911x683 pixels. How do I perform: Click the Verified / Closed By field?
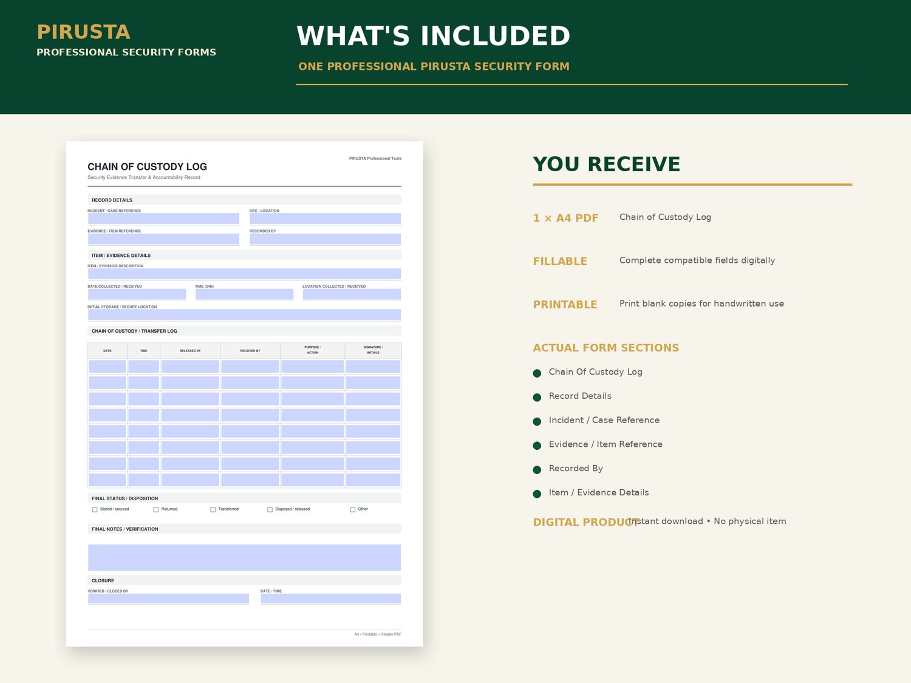[168, 599]
